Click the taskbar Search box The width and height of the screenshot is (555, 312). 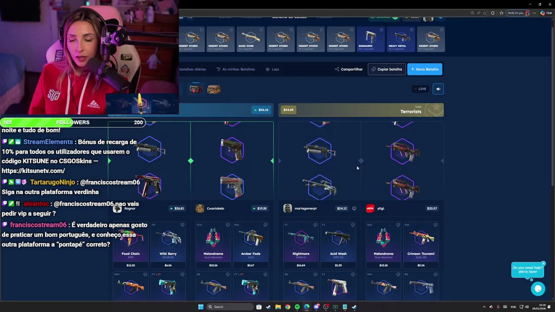pyautogui.click(x=230, y=307)
